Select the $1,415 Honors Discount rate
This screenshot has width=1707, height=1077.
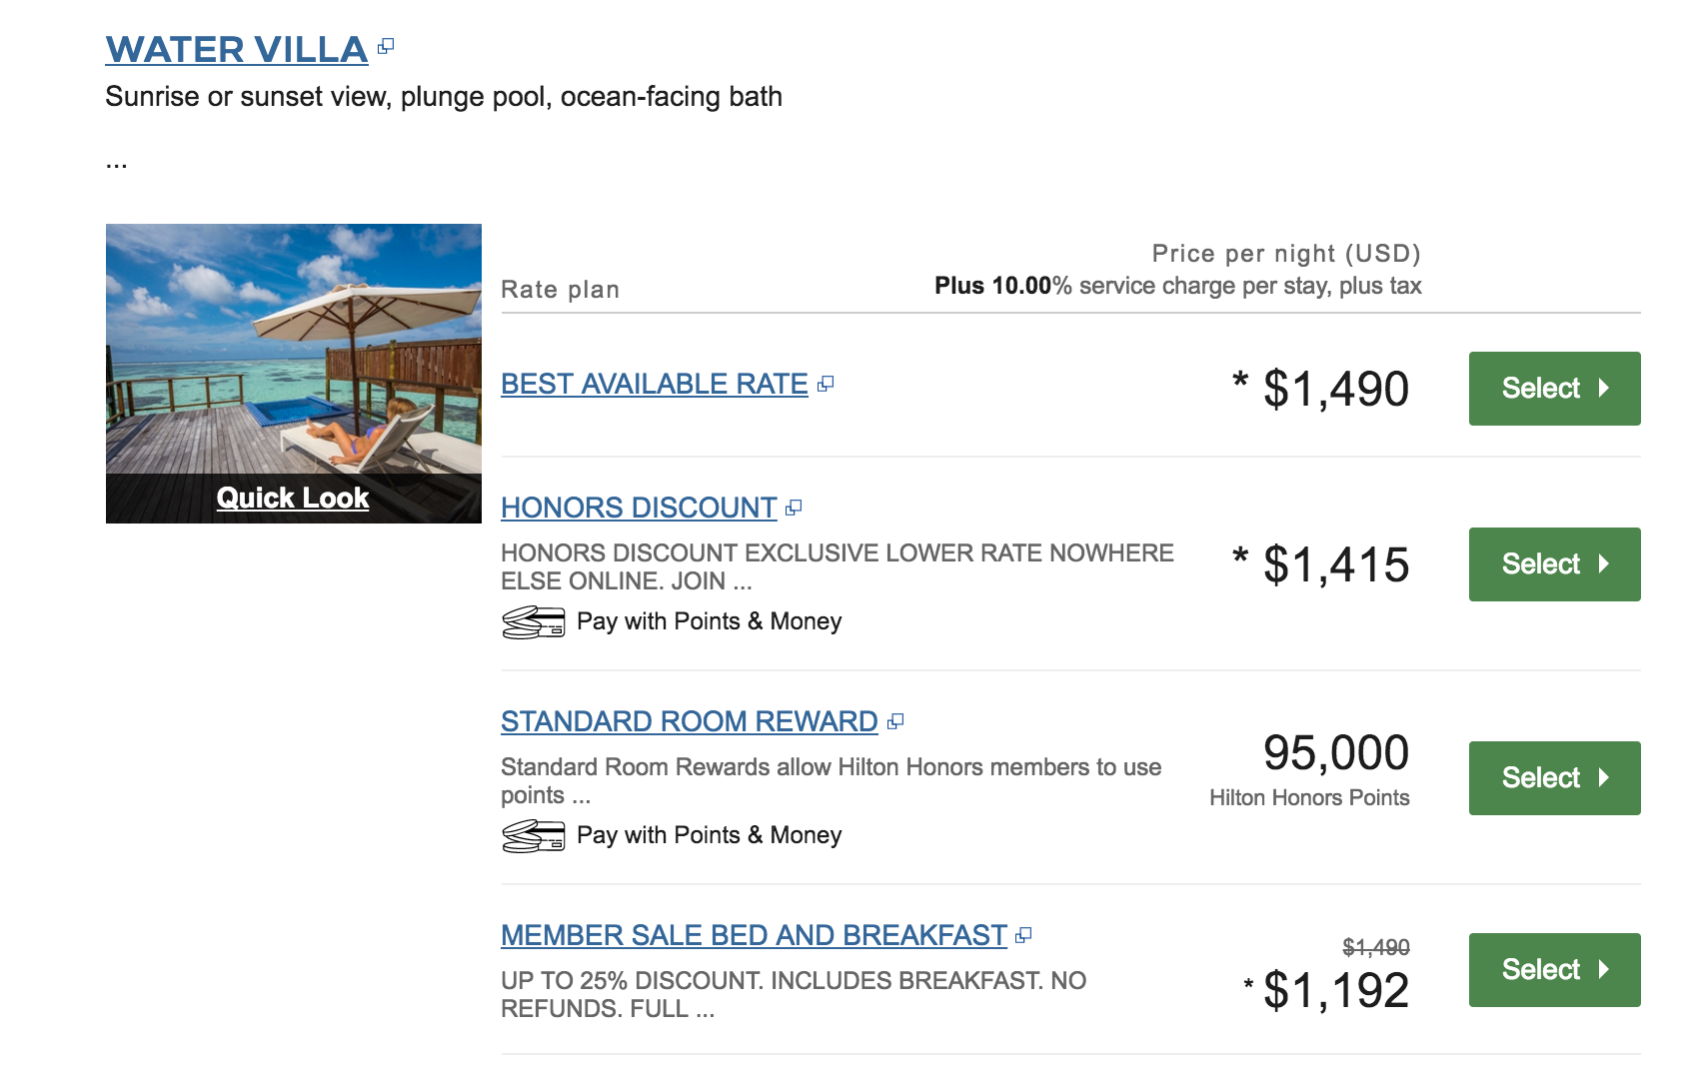pos(1554,564)
